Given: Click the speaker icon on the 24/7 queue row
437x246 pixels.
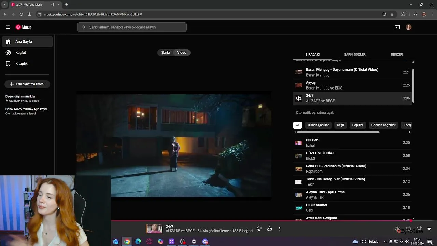Looking at the screenshot, I should (299, 98).
